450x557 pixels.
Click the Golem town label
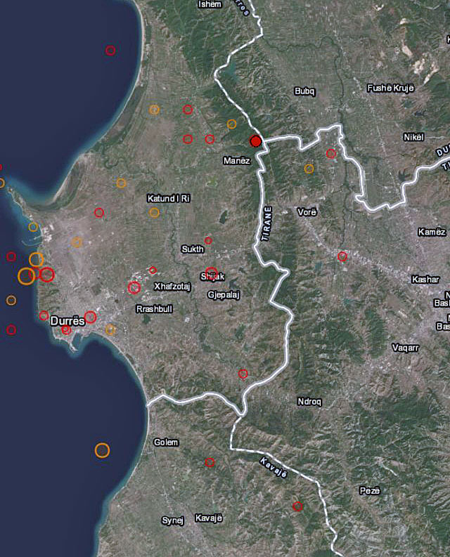click(166, 443)
